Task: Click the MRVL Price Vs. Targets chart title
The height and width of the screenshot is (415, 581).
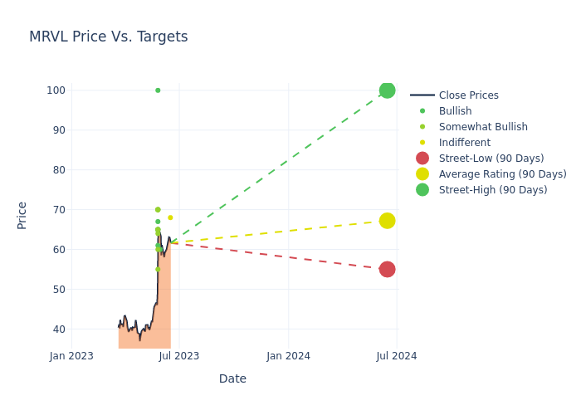Action: point(109,37)
